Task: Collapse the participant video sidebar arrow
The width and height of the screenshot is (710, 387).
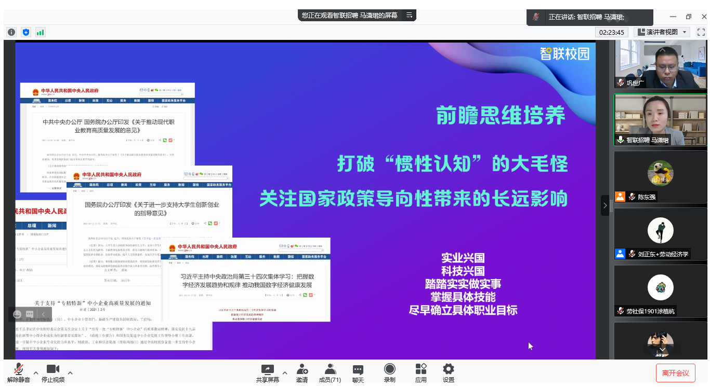Action: [x=604, y=205]
